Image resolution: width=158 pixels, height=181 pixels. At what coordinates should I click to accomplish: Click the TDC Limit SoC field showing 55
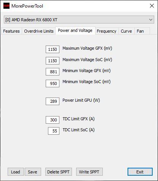54,131
